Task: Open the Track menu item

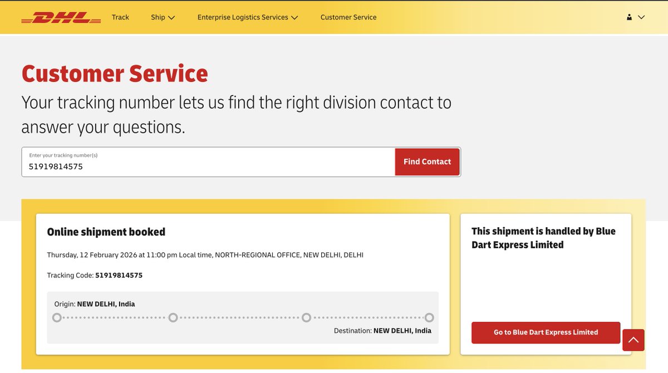Action: click(x=120, y=17)
